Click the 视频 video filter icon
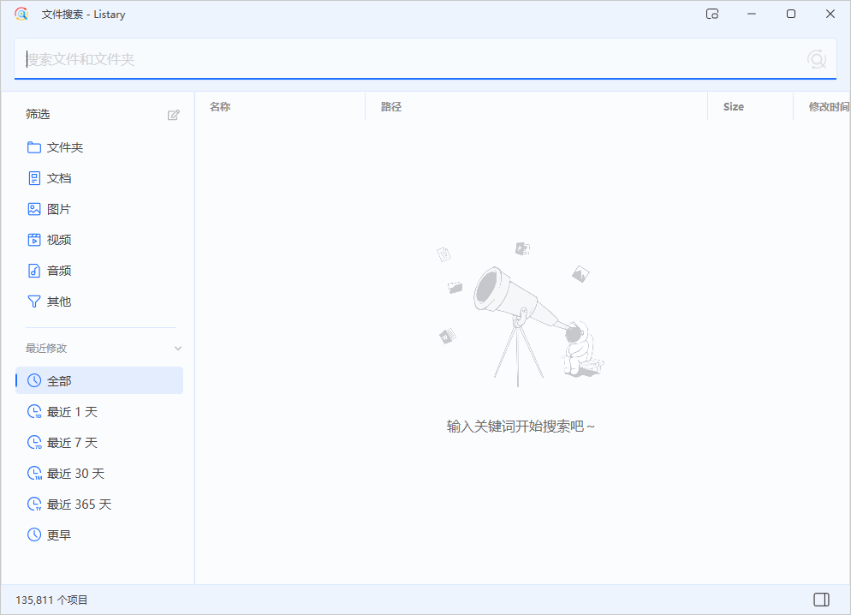The height and width of the screenshot is (615, 851). click(34, 239)
